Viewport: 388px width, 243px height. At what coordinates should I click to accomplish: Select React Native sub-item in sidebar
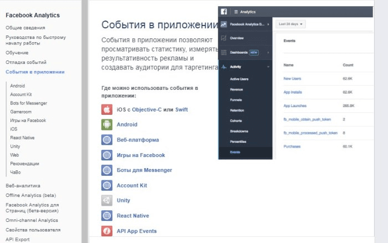(x=22, y=138)
